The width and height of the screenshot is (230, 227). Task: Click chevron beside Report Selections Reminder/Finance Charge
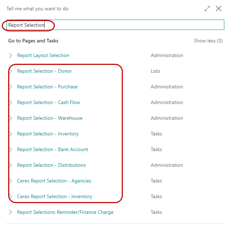coord(11,212)
